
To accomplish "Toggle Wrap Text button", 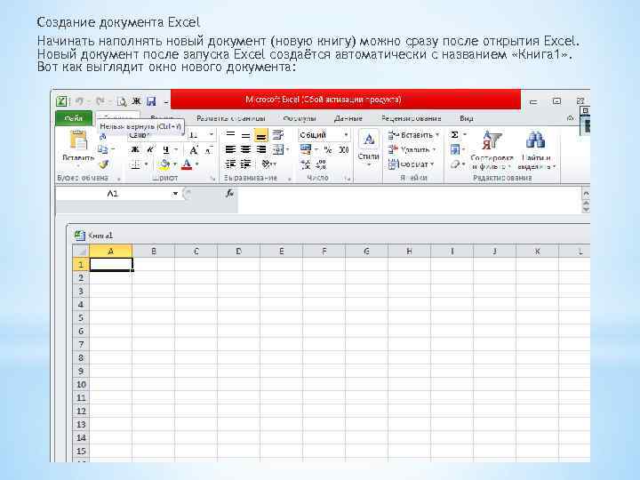I will [278, 135].
